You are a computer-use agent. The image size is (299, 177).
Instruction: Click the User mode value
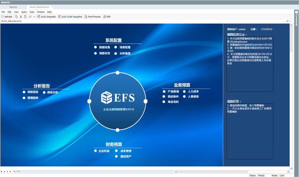(282, 176)
